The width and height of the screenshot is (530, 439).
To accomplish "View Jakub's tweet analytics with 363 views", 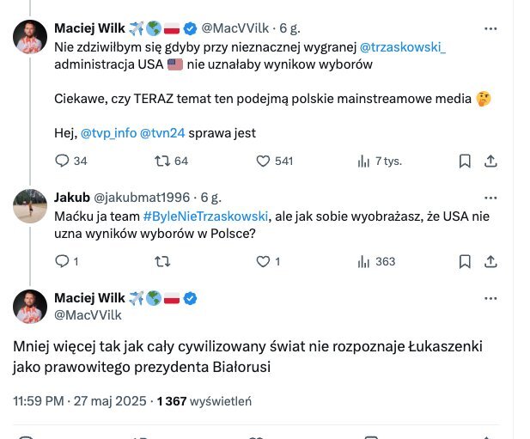I will (x=364, y=261).
